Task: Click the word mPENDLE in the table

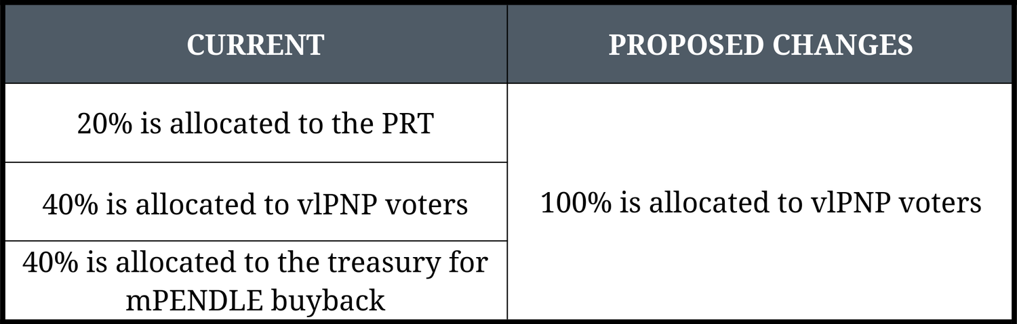Action: point(192,300)
